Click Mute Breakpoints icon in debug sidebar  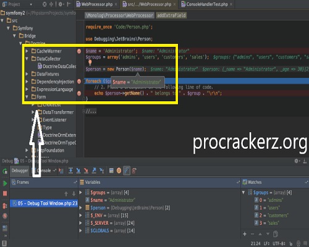point(5,216)
